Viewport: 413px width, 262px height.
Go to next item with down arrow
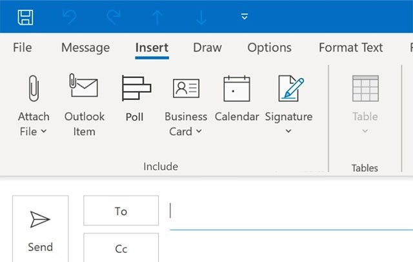pyautogui.click(x=201, y=17)
